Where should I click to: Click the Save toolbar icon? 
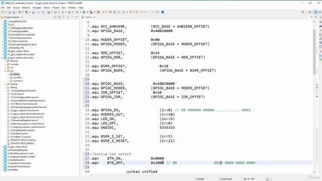coord(10,12)
